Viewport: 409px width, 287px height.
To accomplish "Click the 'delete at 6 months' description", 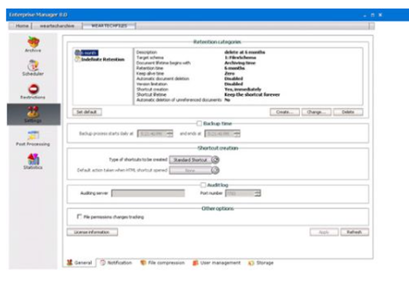I will (245, 52).
